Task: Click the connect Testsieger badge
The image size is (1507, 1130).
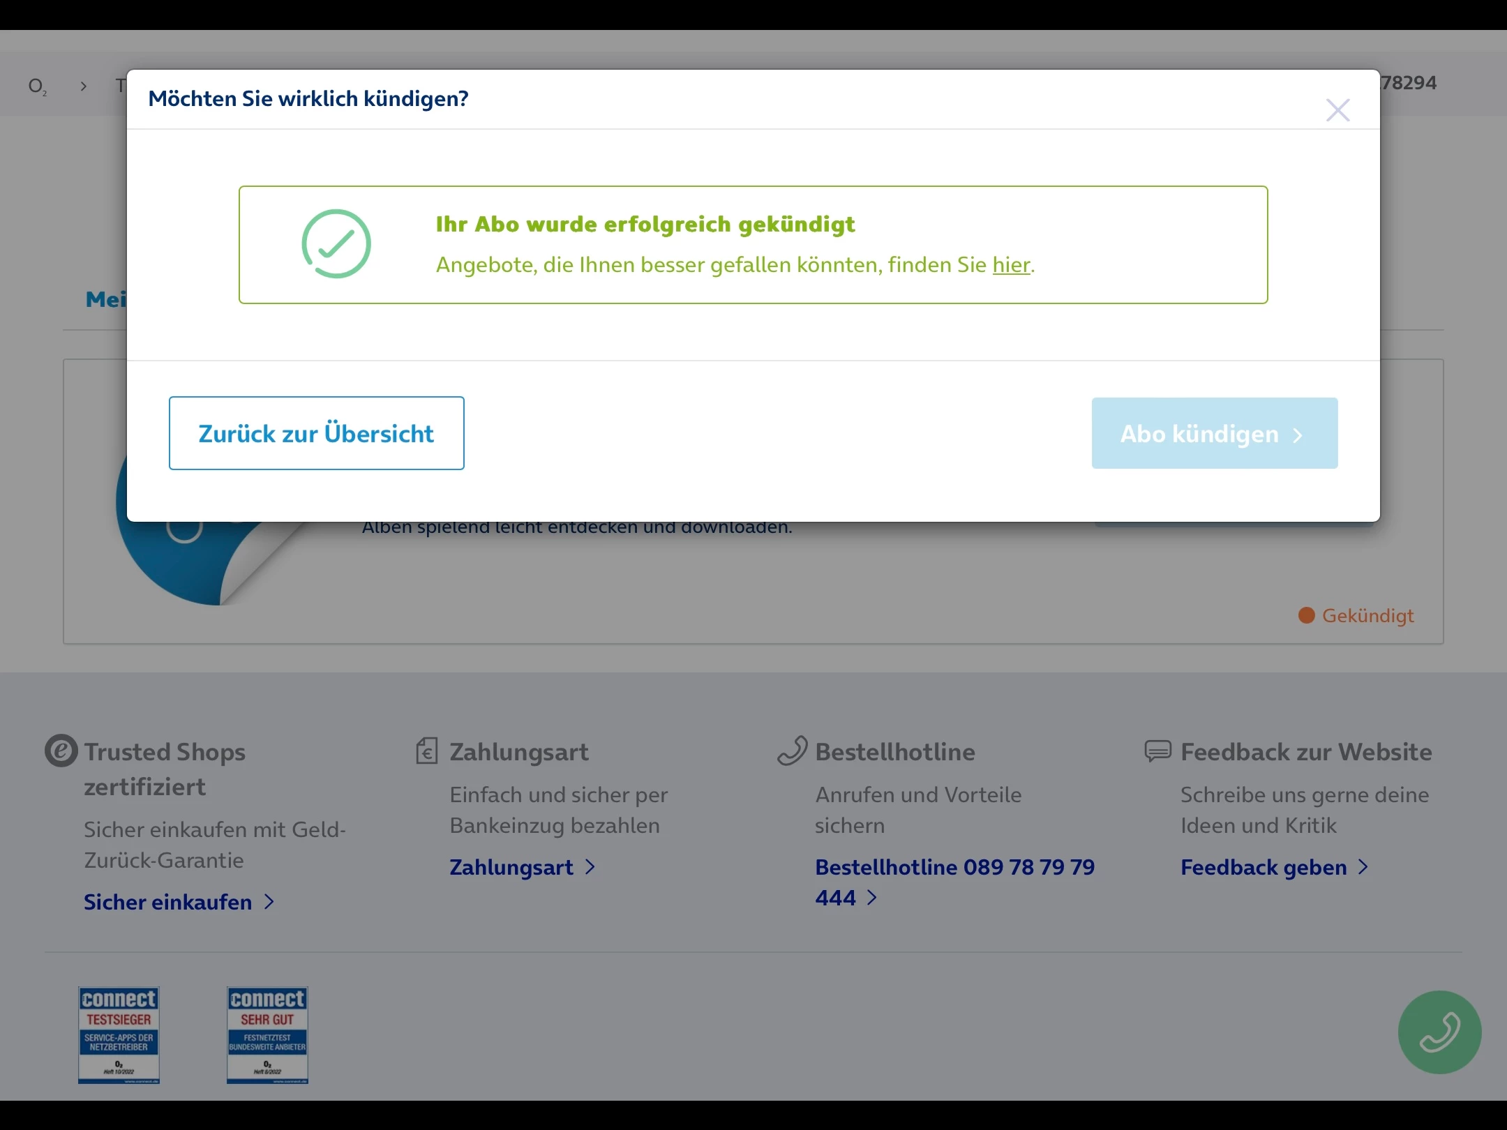Action: (119, 1035)
